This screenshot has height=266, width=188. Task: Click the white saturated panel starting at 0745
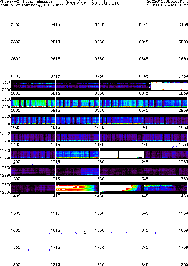click(x=166, y=85)
